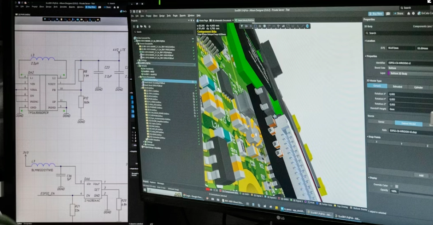Click the selection filter icon in Active Bar
This screenshot has width=433, height=225.
242,26
